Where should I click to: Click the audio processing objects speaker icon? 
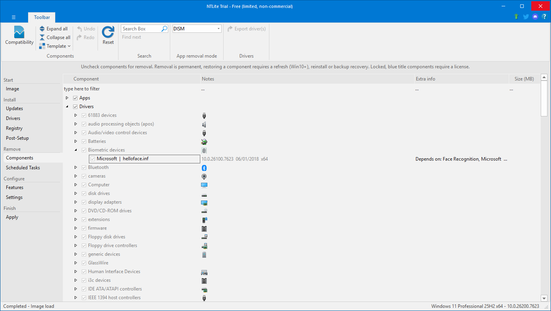(x=204, y=124)
